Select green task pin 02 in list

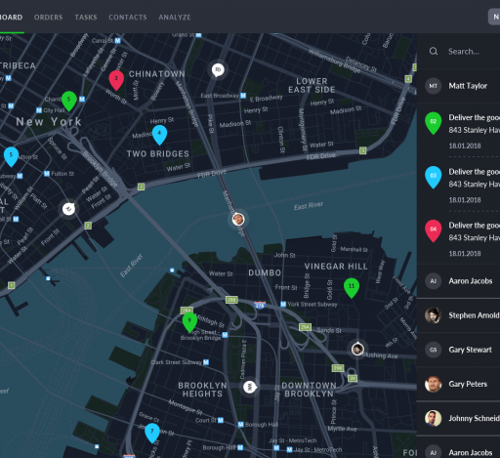pos(433,123)
